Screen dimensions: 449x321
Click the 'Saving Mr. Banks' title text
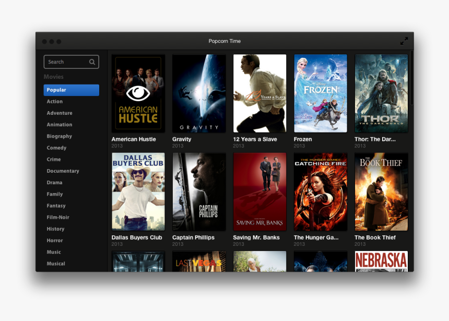(256, 237)
